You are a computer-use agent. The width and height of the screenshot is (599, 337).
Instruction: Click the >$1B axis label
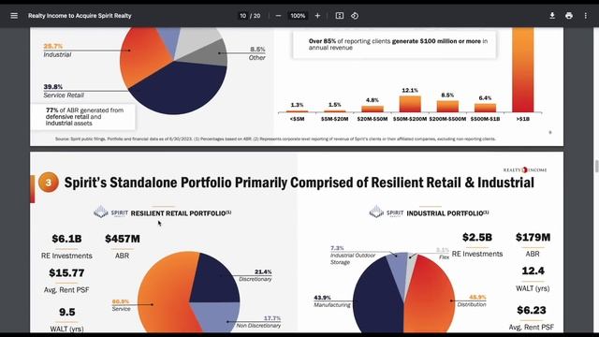tap(523, 119)
